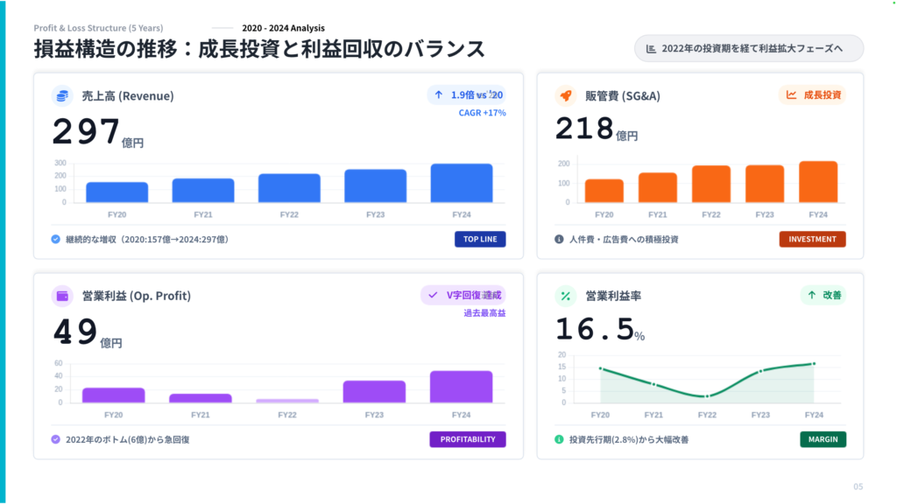This screenshot has height=504, width=897.
Task: Click the FY22 low point on margin line
Action: [707, 396]
